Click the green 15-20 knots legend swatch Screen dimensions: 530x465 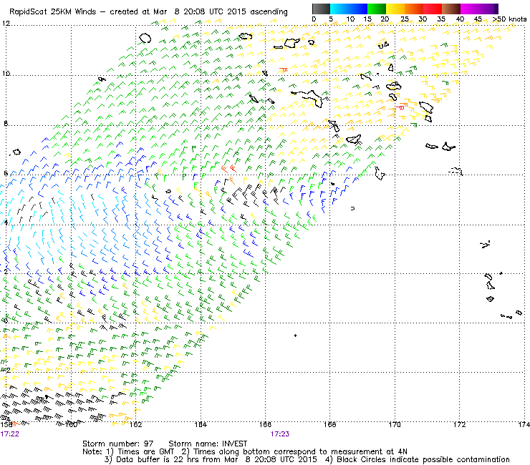tap(377, 9)
